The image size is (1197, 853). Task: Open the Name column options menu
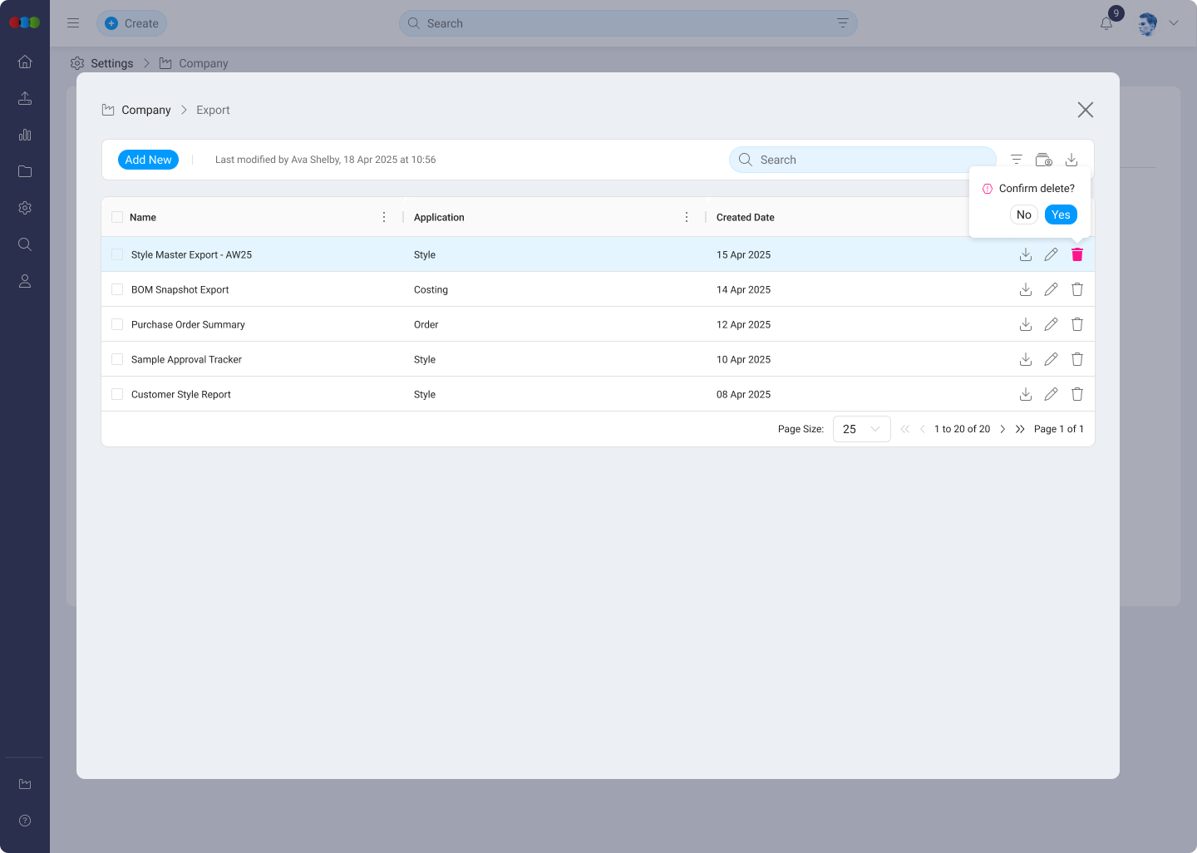pyautogui.click(x=384, y=216)
